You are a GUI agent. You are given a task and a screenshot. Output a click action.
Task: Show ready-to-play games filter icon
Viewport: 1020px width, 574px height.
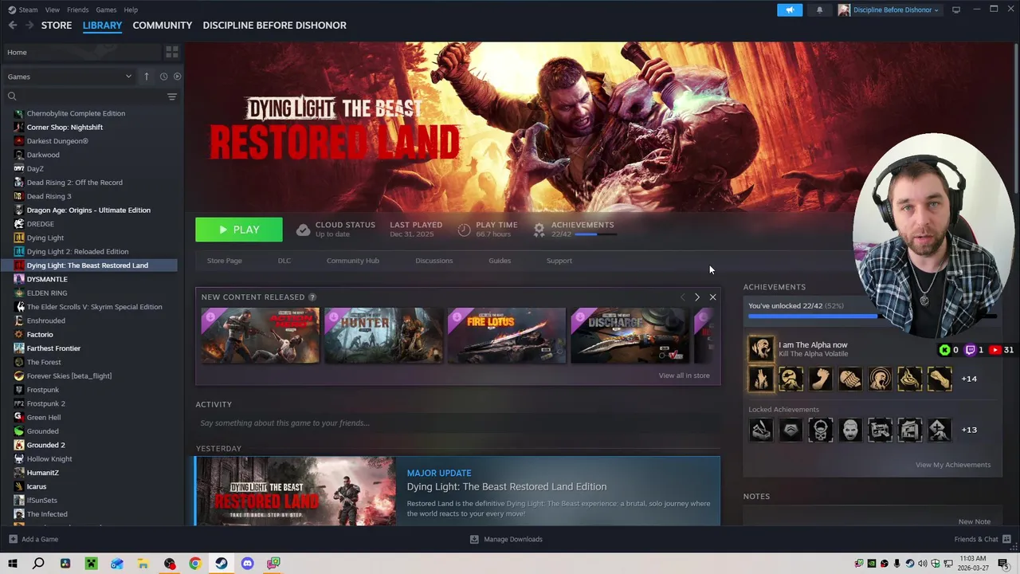(177, 77)
